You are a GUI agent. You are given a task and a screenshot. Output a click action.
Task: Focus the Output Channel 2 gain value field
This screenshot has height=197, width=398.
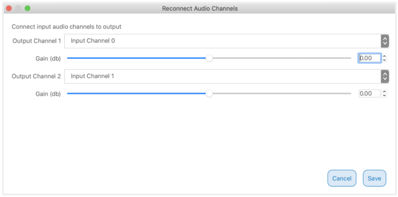coord(369,94)
